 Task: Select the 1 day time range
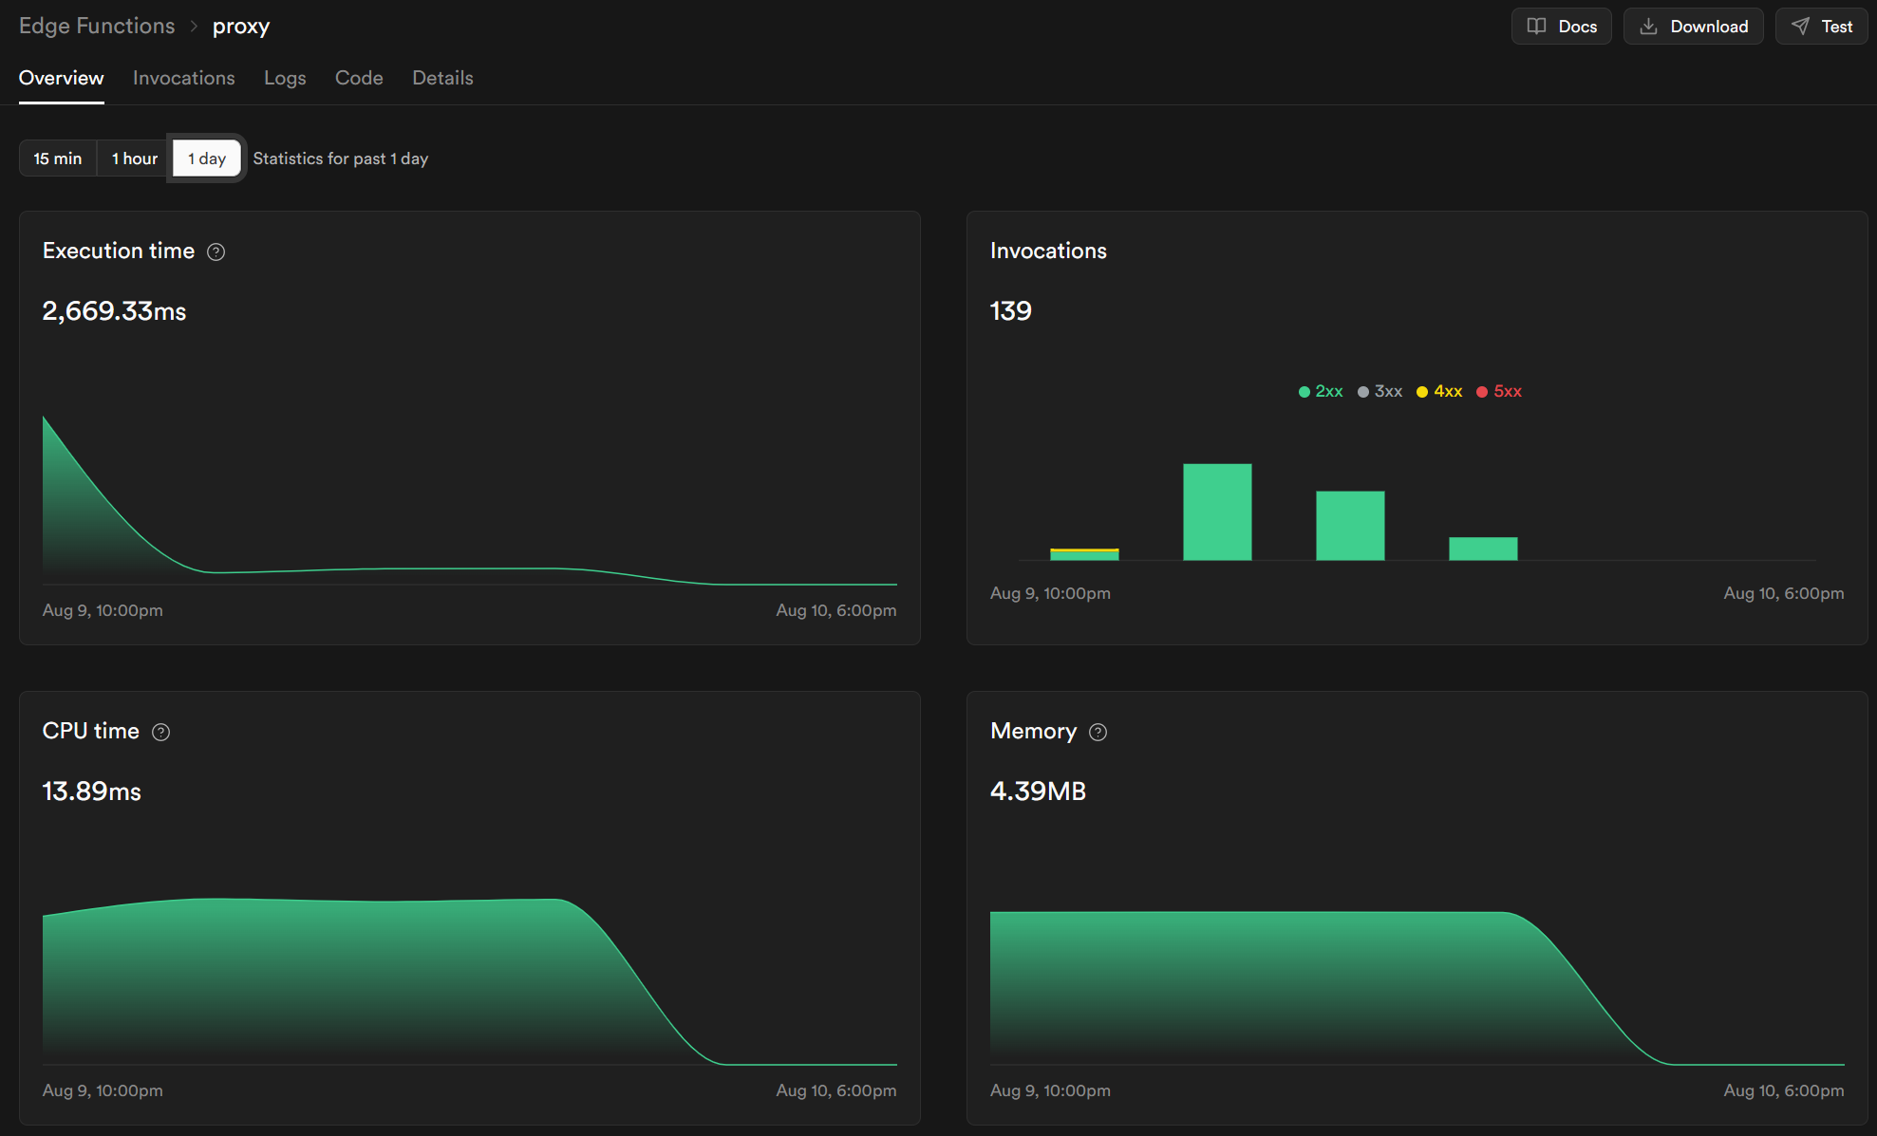[x=207, y=158]
